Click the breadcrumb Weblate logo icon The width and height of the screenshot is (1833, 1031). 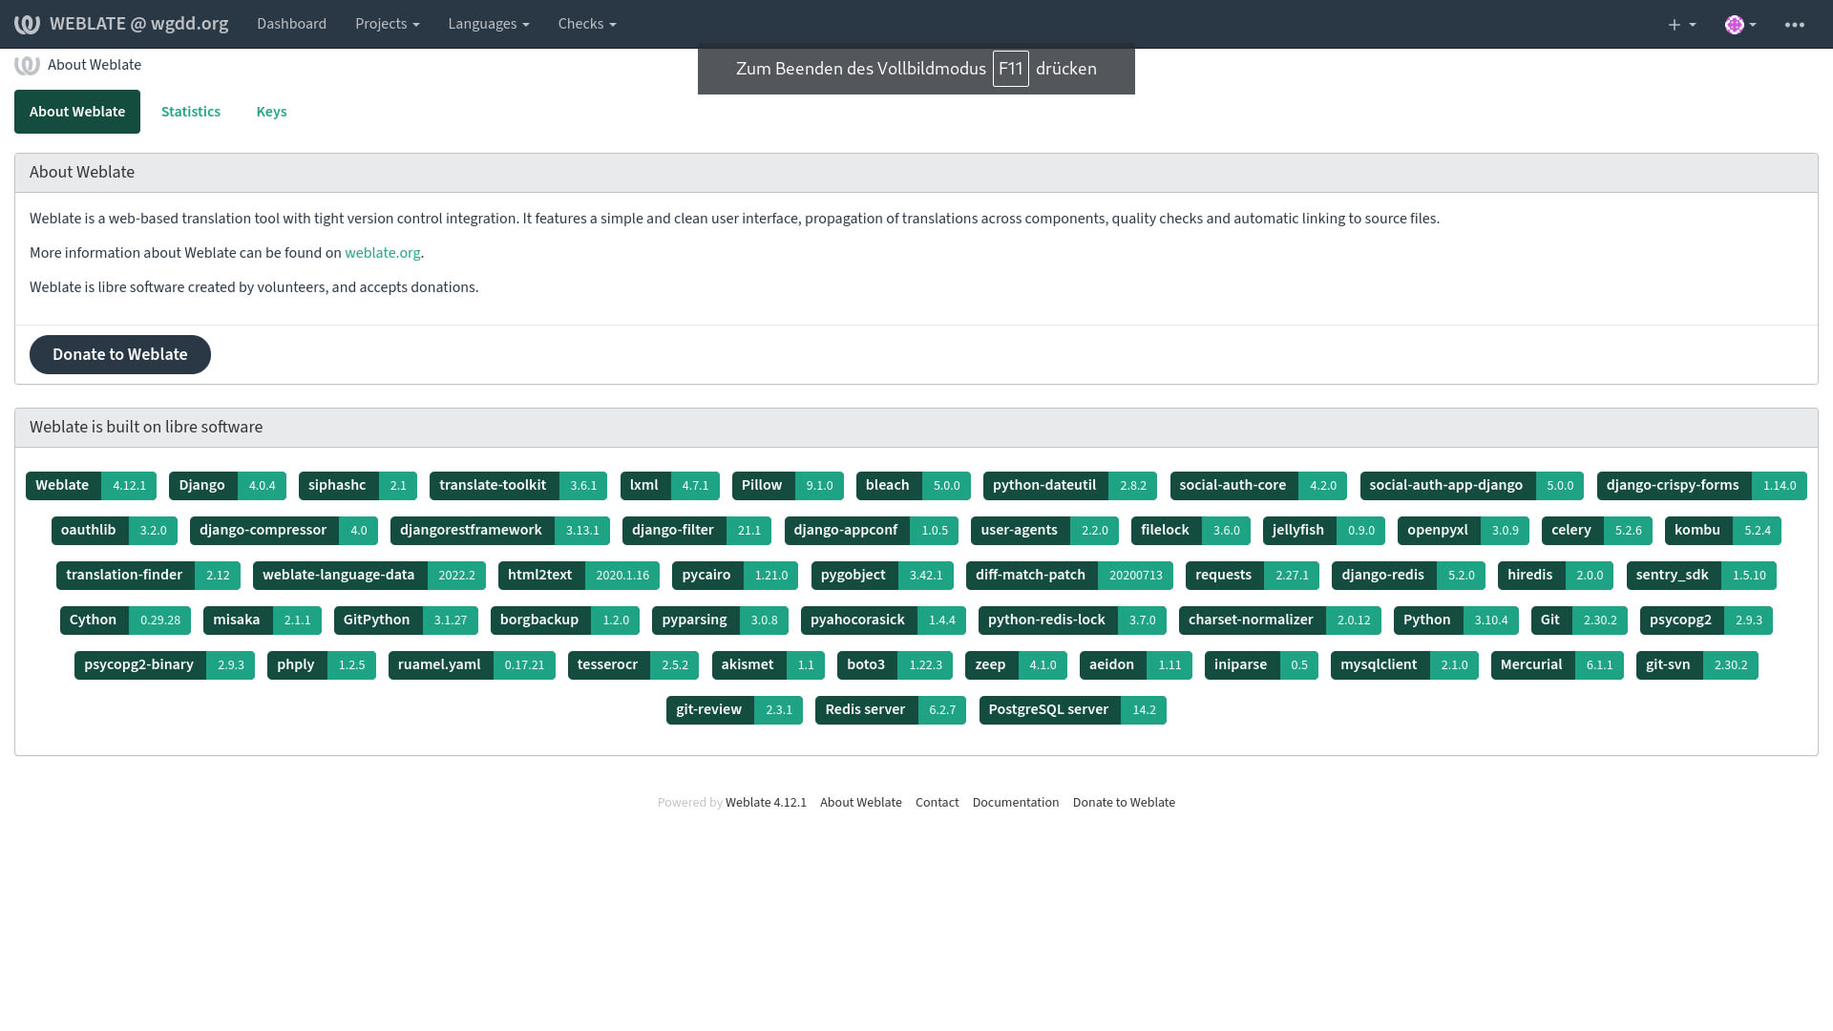(27, 65)
